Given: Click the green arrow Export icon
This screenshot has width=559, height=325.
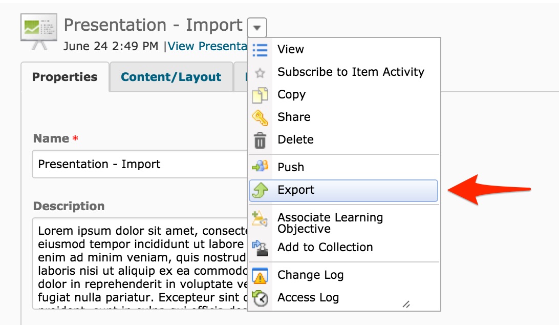Looking at the screenshot, I should [260, 190].
